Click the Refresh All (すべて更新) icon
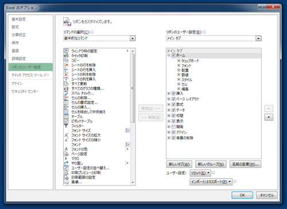287x209 pixels. (66, 84)
